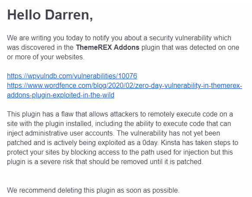
Task: Click the 'Hello Darren,' heading
Action: coord(50,15)
